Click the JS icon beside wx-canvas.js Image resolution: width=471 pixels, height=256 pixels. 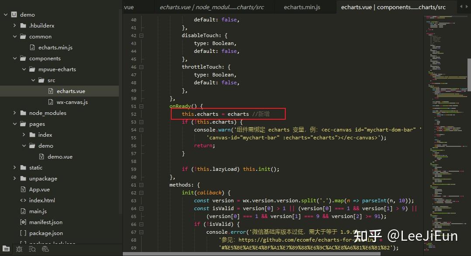(x=51, y=102)
